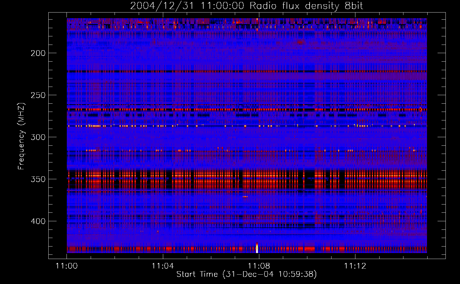The height and width of the screenshot is (284, 460).
Task: Click the 11:04 time axis label
Action: [163, 266]
